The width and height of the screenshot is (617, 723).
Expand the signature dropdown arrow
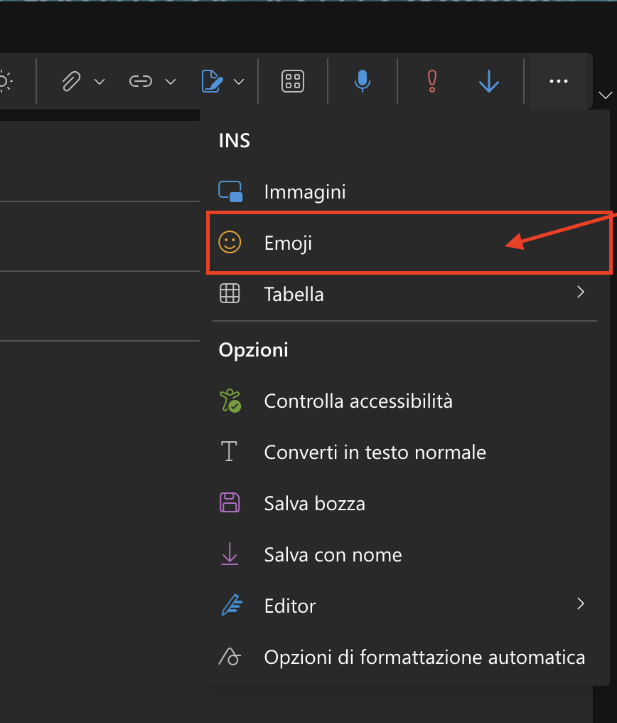tap(239, 82)
